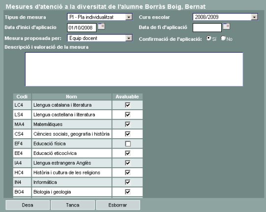Click the Esborrar button

tap(118, 205)
